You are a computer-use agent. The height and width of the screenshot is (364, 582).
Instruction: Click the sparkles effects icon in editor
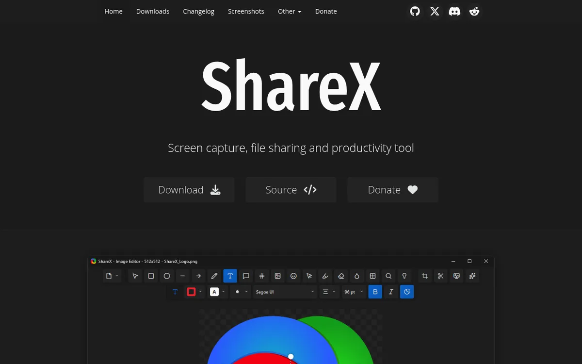[472, 276]
